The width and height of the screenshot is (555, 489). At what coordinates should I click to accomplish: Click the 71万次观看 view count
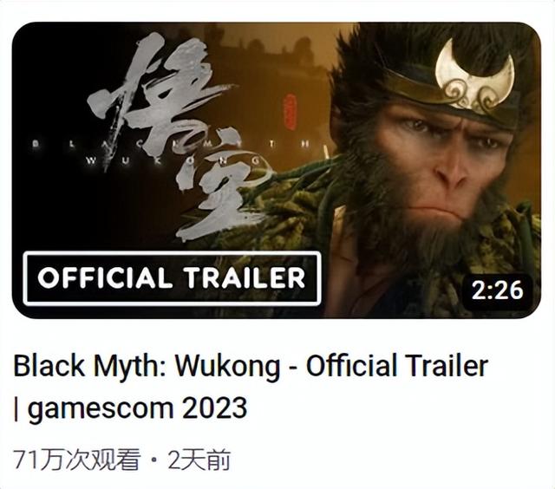click(x=77, y=460)
